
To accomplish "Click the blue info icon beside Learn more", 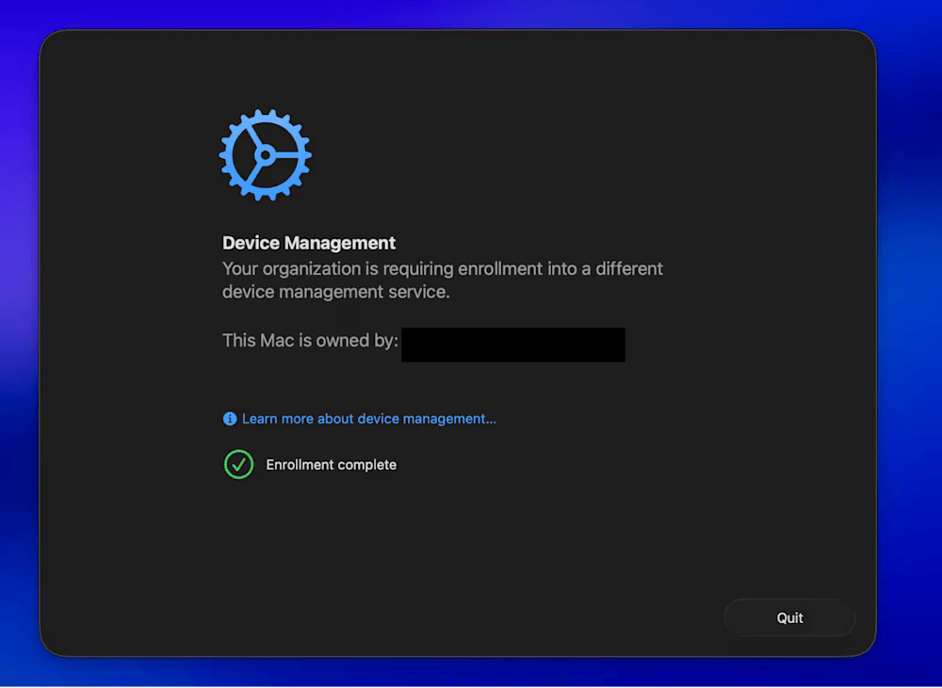I will 230,419.
